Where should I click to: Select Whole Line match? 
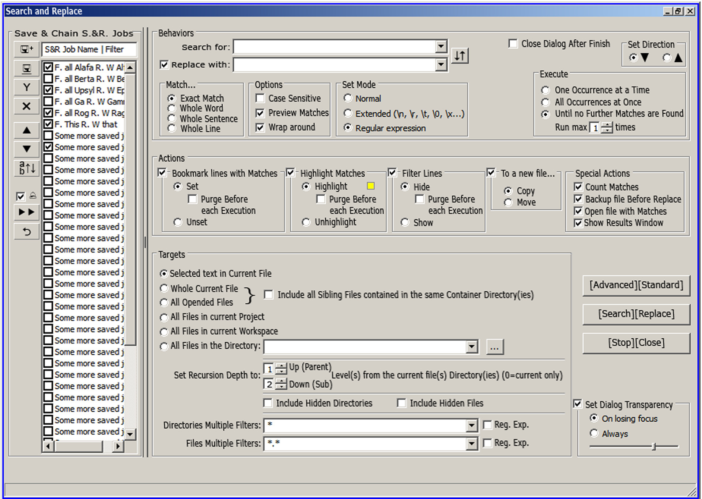[x=171, y=128]
